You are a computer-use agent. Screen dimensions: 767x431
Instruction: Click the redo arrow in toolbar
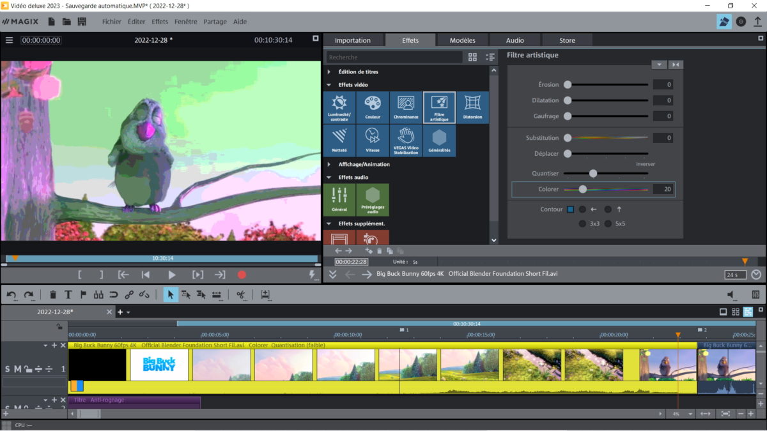[29, 294]
